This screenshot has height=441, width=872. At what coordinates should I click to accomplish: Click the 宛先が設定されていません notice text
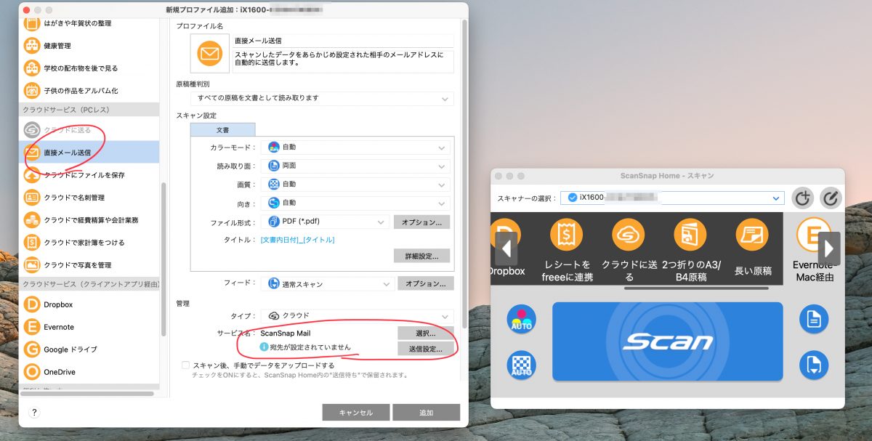tap(310, 347)
